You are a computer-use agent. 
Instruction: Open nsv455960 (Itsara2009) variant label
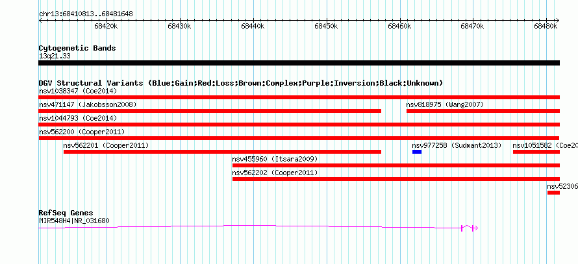(275, 159)
